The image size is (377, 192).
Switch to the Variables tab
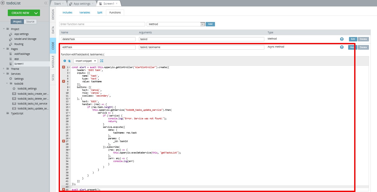coord(85,12)
